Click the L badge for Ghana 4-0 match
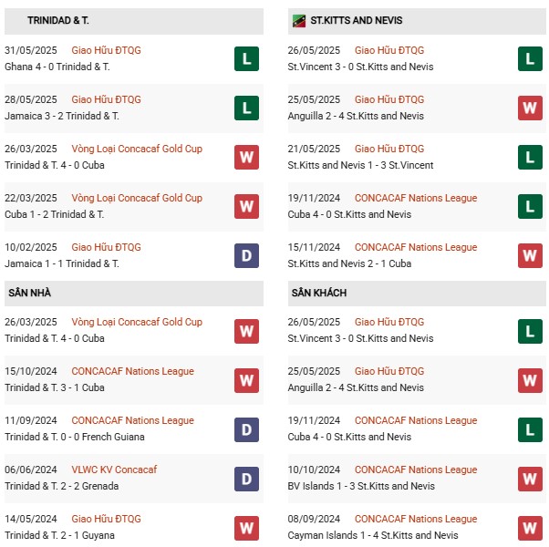The height and width of the screenshot is (547, 549). (246, 59)
